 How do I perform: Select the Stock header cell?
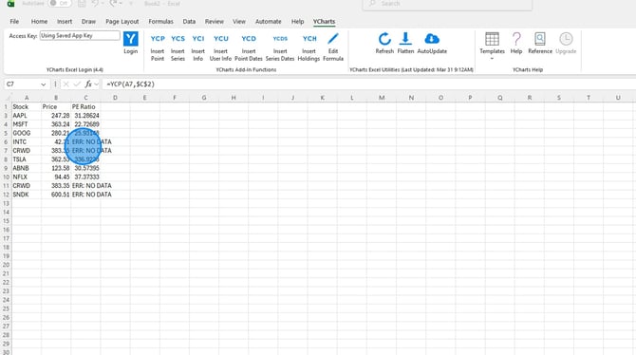[x=27, y=106]
